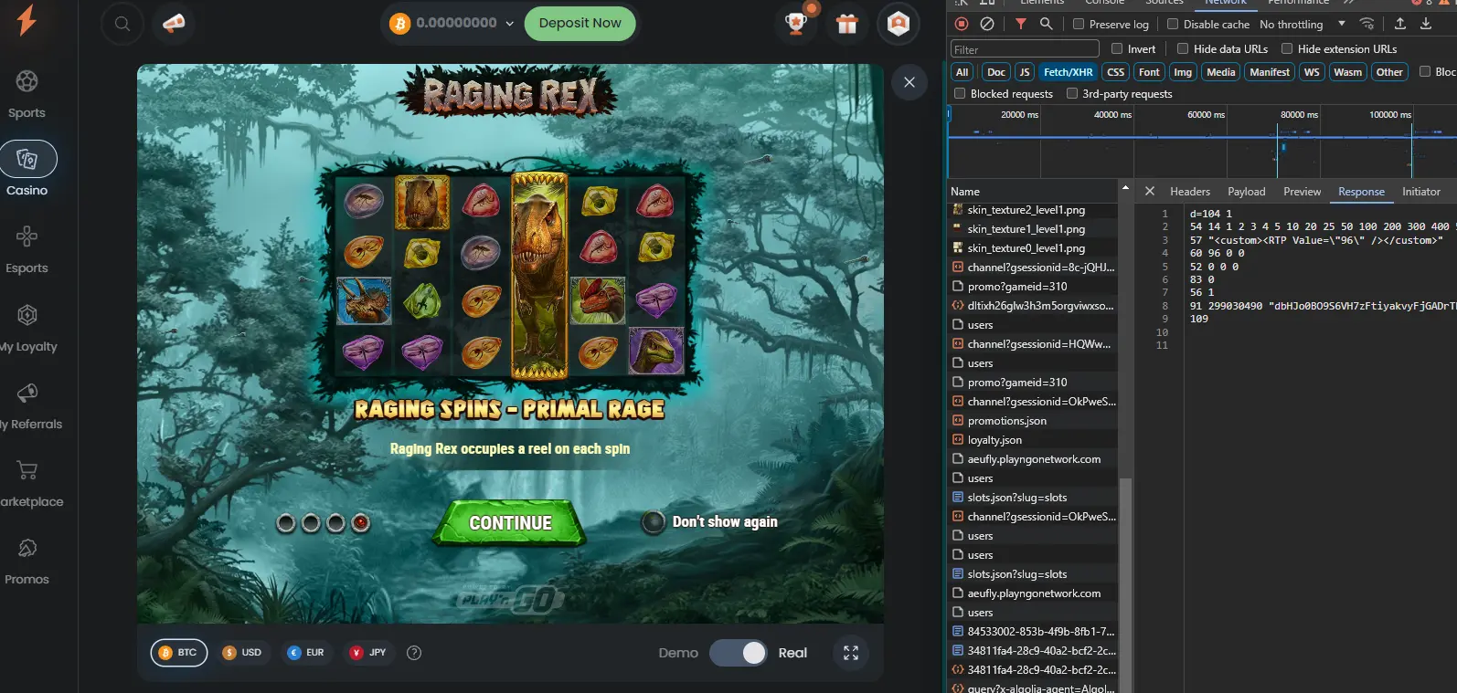This screenshot has width=1457, height=693.
Task: Open the Headers tab
Action: 1190,192
